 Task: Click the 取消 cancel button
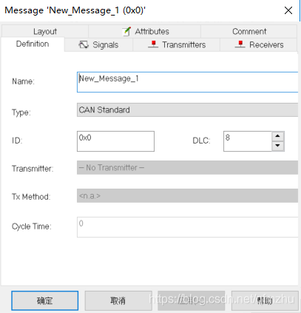[x=118, y=300]
